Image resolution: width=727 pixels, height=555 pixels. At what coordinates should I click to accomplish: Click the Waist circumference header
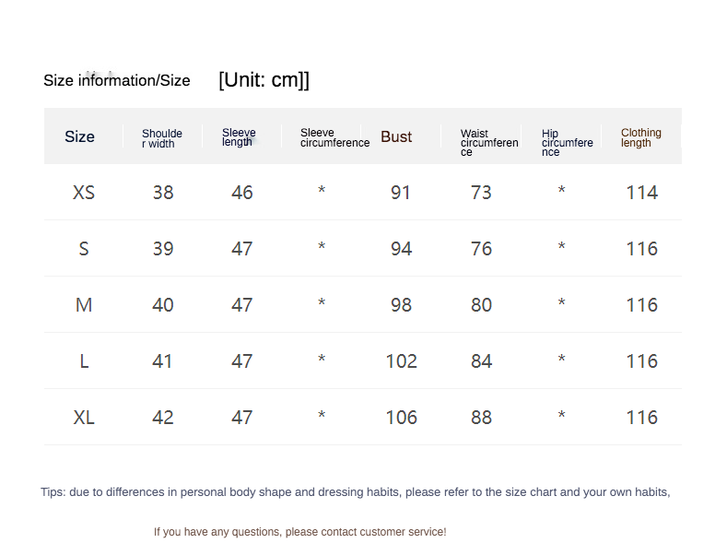point(488,142)
